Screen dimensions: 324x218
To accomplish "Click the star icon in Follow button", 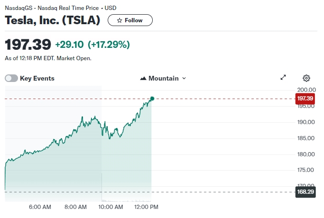I will 120,20.
